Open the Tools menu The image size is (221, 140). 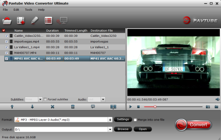click(28, 10)
